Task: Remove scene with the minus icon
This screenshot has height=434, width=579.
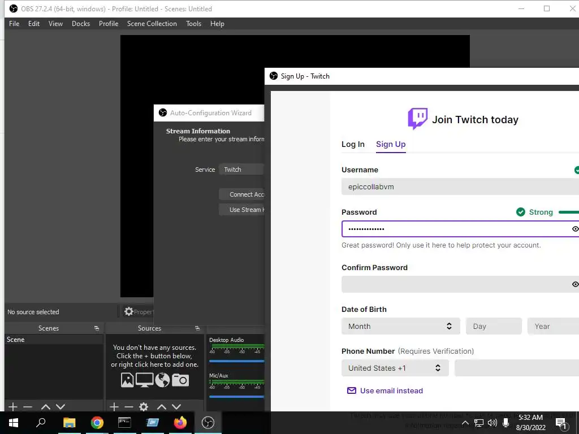Action: pyautogui.click(x=28, y=407)
